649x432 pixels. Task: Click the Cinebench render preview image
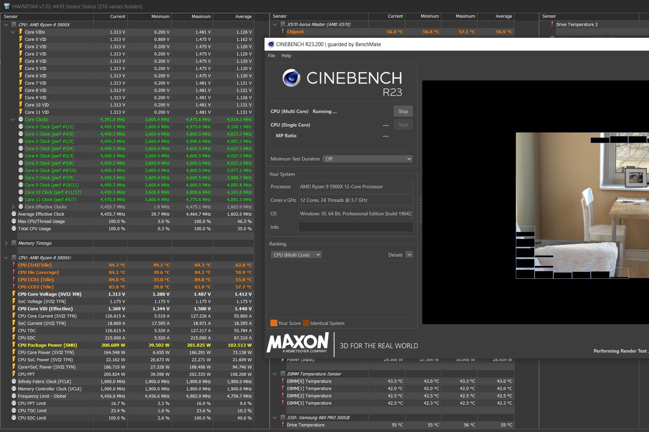pos(582,205)
